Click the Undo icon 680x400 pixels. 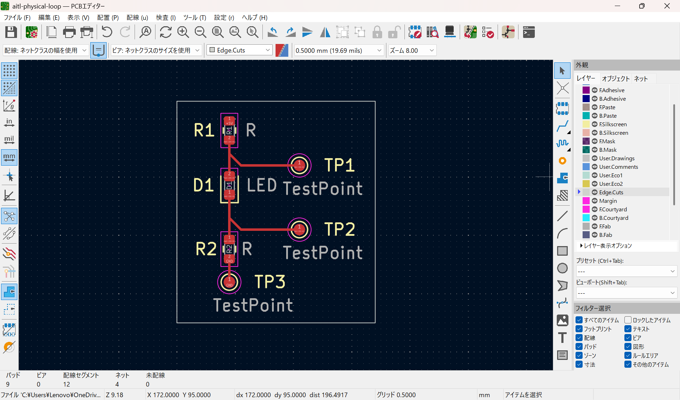[x=107, y=32]
